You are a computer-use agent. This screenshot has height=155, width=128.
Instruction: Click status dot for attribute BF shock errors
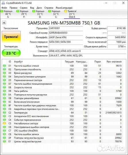4,105
